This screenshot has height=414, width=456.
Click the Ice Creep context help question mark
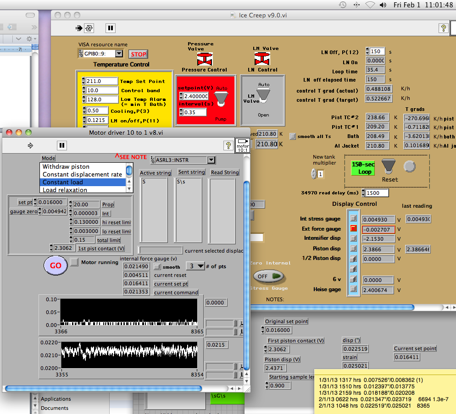[443, 28]
